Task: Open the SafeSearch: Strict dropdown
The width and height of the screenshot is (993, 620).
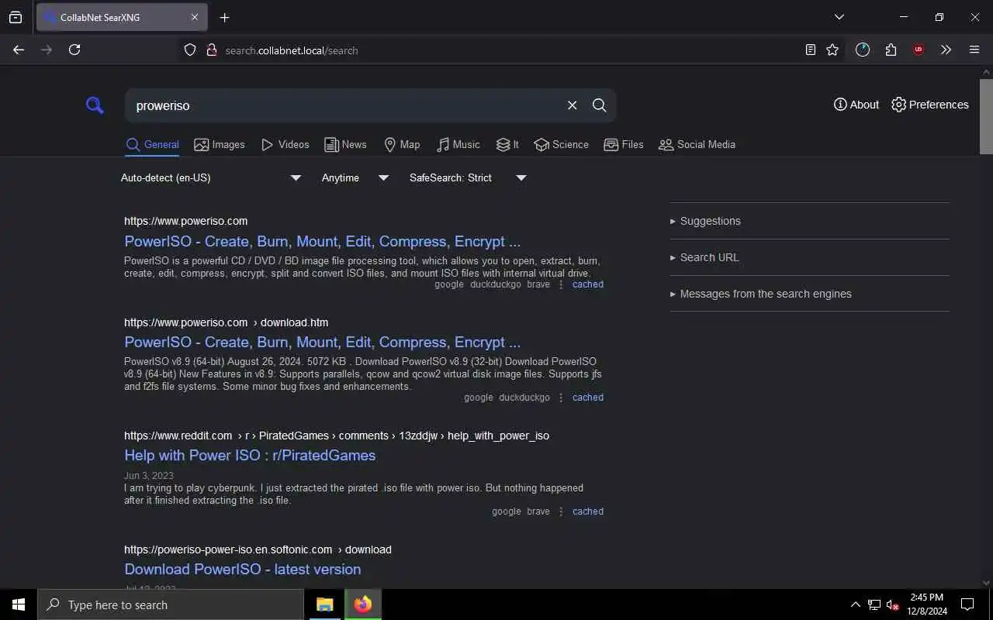Action: pyautogui.click(x=468, y=177)
